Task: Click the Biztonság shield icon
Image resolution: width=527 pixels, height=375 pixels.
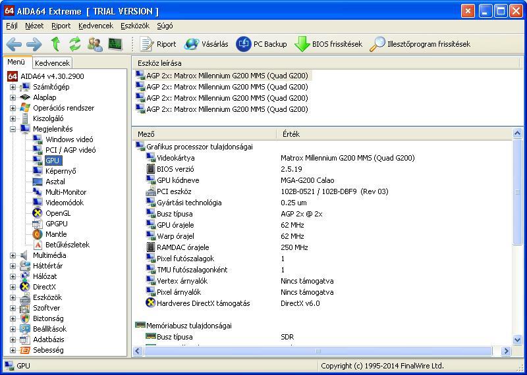Action: 25,318
